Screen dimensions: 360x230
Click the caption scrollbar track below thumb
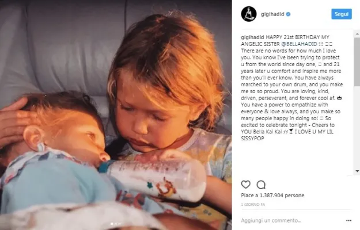(x=357, y=128)
